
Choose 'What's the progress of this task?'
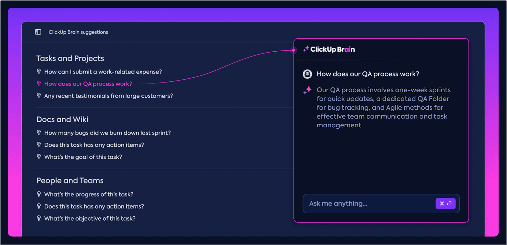[89, 194]
